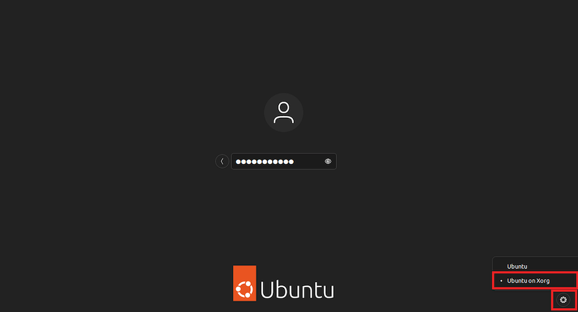This screenshot has width=578, height=312.
Task: Open the session options gear
Action: pos(563,300)
